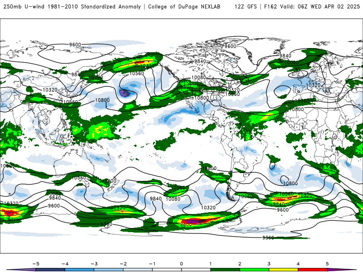
Task: Click the 9360 contour label south of New Zealand
Action: coord(106,224)
